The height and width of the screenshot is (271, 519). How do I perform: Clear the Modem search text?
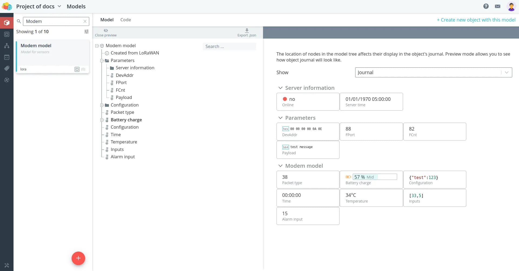pos(85,21)
